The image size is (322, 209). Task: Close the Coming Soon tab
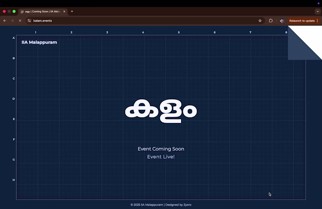[x=64, y=12]
